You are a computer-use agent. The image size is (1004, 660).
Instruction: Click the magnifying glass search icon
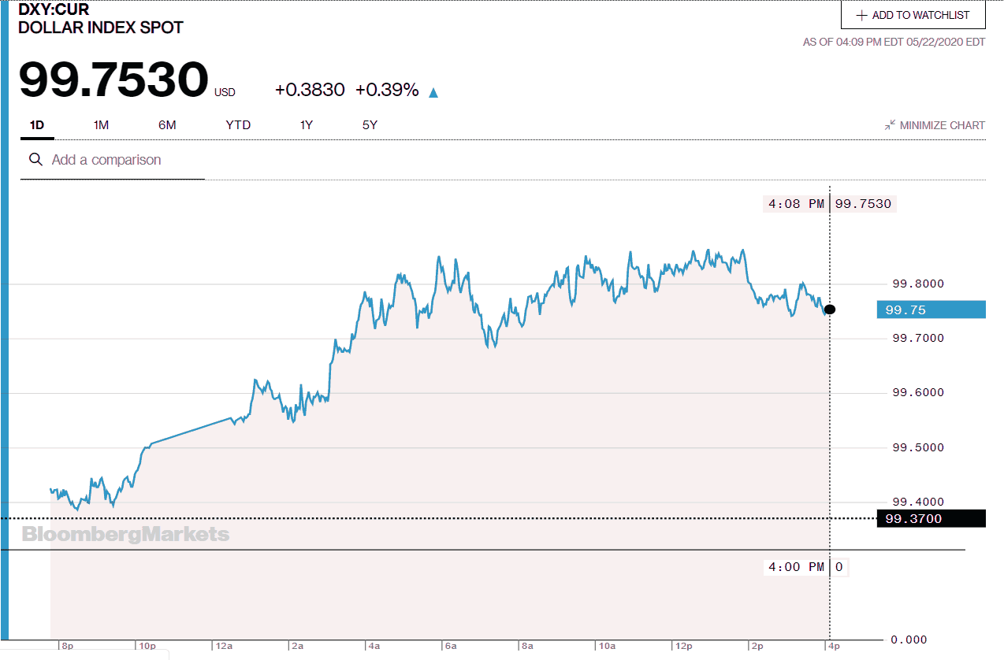35,160
